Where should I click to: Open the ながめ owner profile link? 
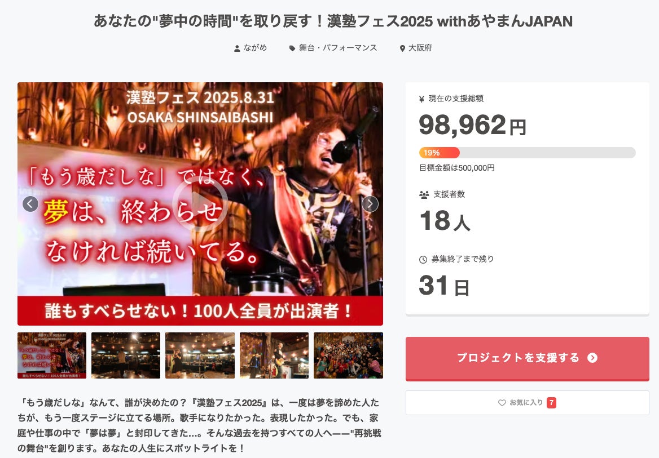(x=255, y=48)
